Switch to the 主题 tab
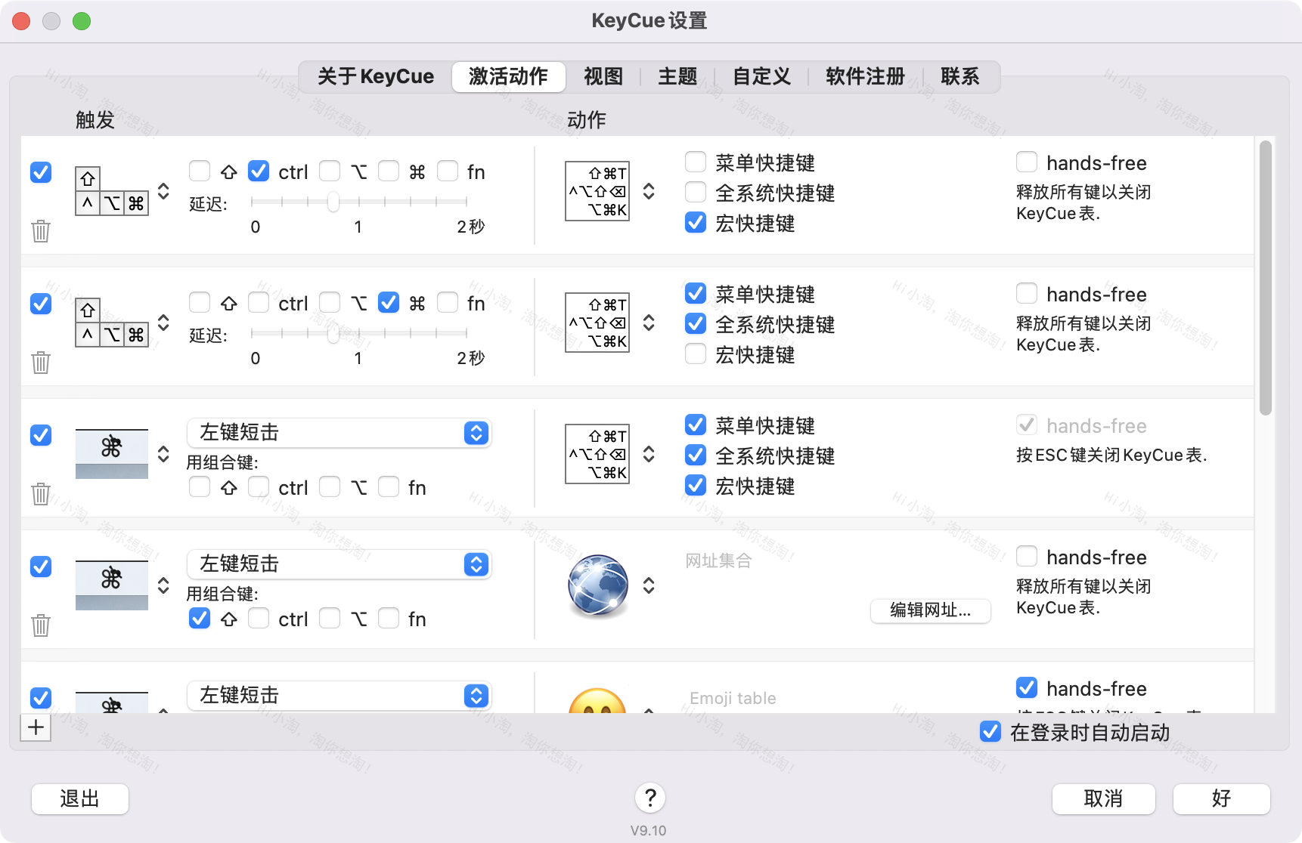The width and height of the screenshot is (1302, 843). 677,76
